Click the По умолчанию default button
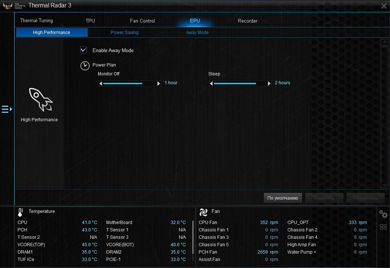This screenshot has height=268, width=390. [283, 198]
